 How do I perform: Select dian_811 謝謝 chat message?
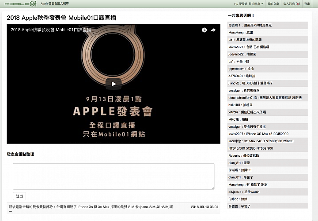tap(268, 163)
